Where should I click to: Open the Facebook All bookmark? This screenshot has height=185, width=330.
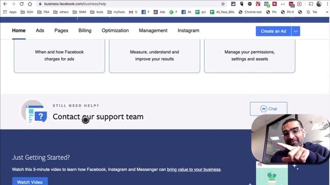[x=186, y=12]
